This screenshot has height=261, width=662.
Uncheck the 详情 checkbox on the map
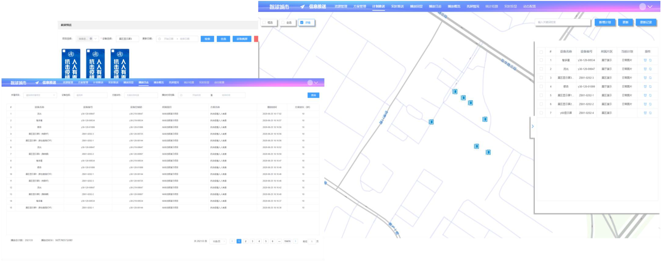(x=302, y=23)
